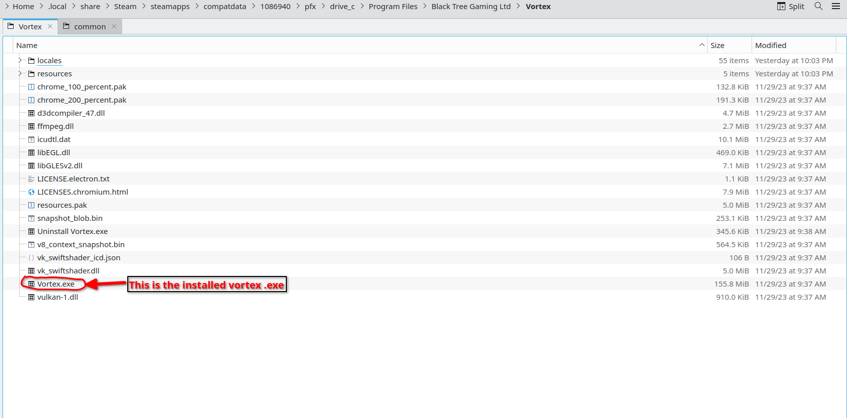The image size is (847, 418).
Task: Click the Vortex.exe file icon
Action: (x=31, y=284)
